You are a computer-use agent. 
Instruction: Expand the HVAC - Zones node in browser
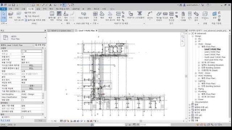[x=196, y=73]
